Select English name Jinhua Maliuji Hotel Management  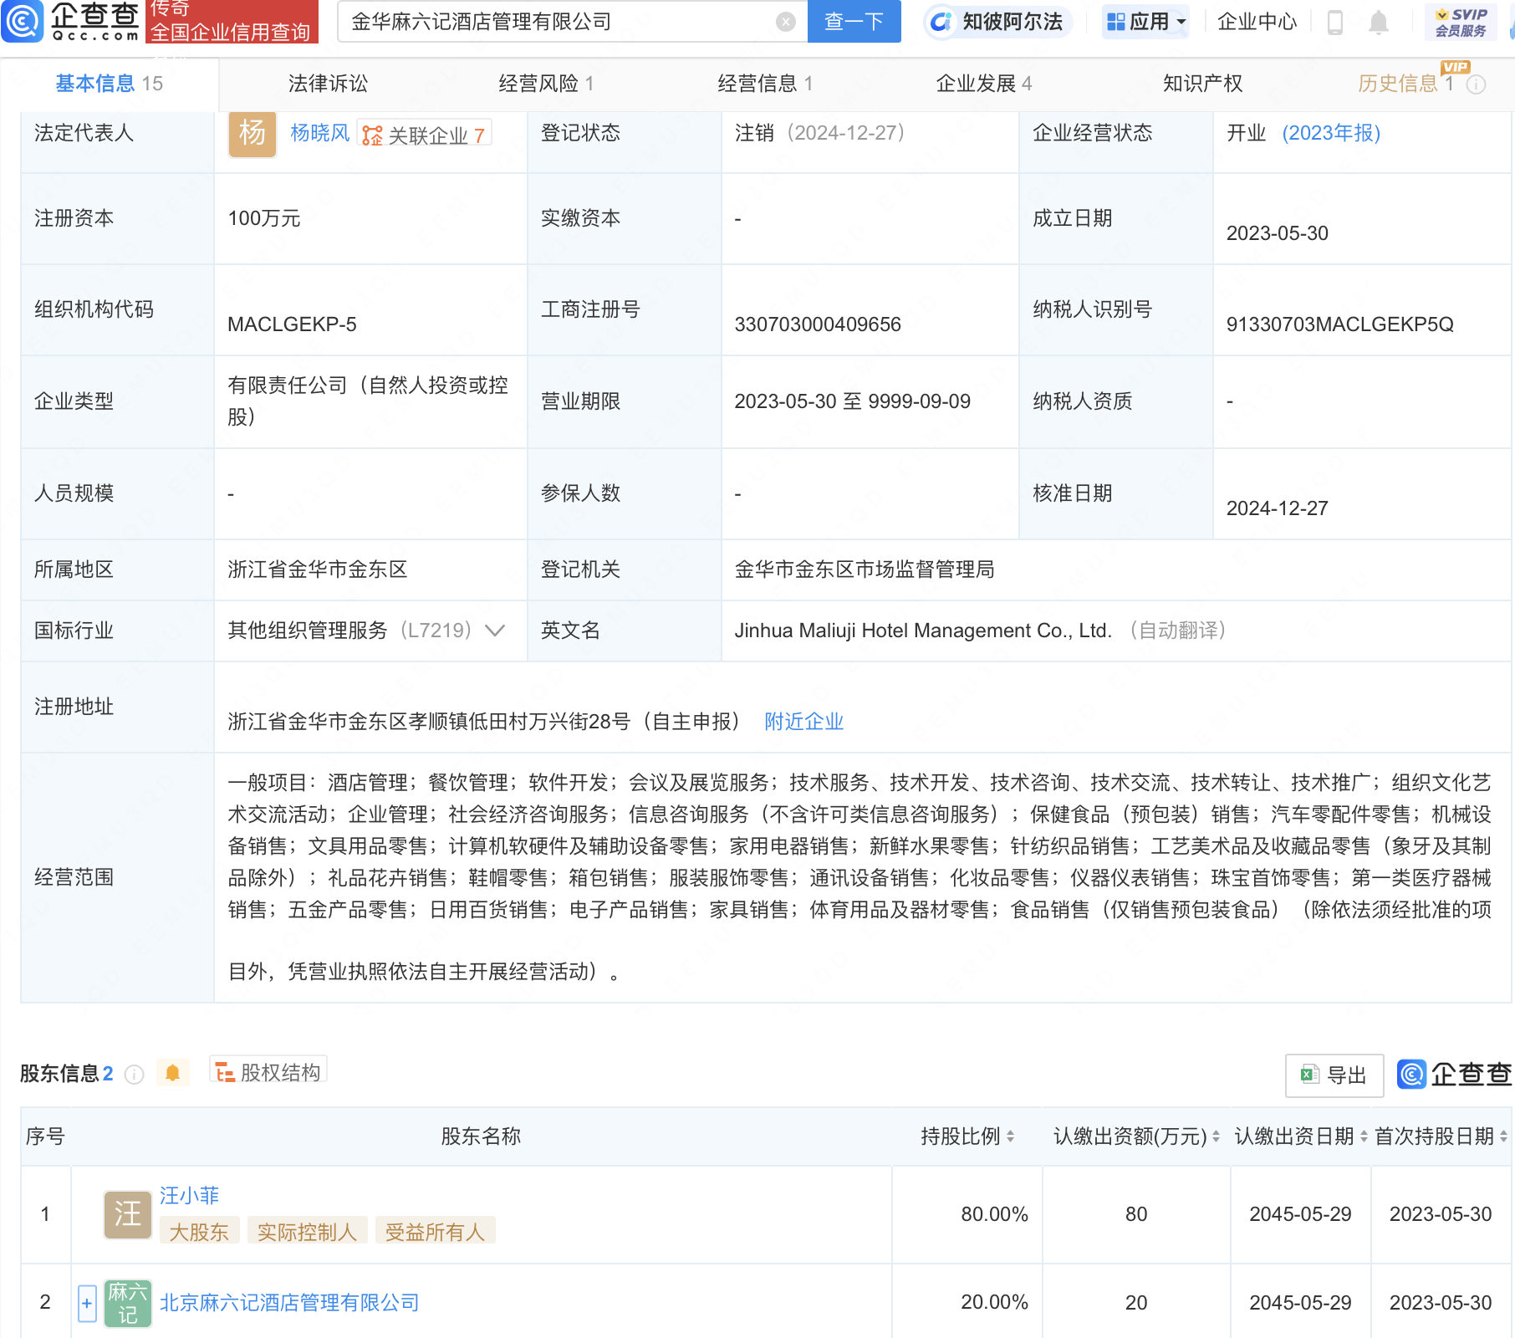[x=922, y=631]
